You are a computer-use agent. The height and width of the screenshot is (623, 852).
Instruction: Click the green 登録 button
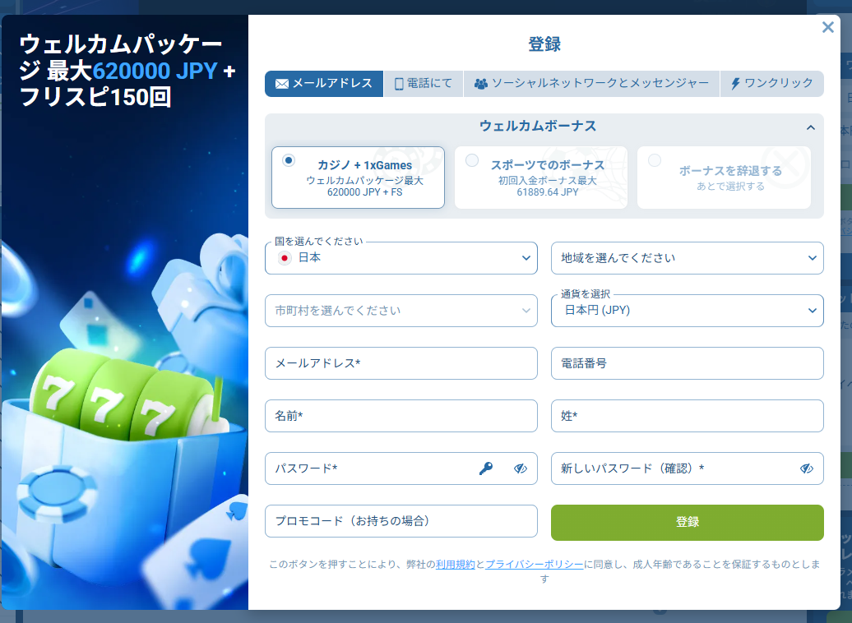[x=688, y=523]
